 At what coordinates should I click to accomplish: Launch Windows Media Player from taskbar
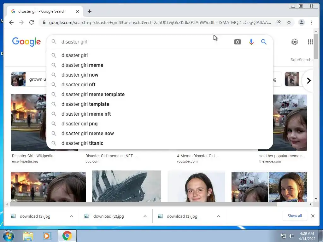click(x=47, y=236)
